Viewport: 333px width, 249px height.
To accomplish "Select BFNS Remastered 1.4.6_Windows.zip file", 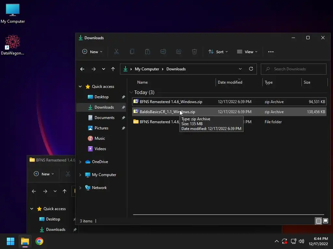I will [x=229, y=101].
